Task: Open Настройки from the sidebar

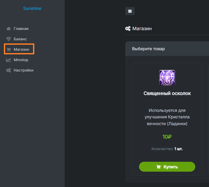Action: (x=23, y=70)
